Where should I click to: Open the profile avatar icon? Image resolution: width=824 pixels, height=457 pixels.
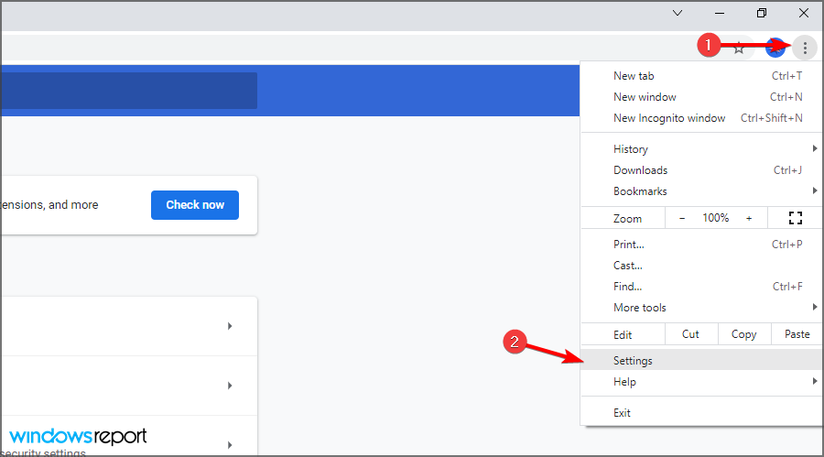[x=775, y=48]
